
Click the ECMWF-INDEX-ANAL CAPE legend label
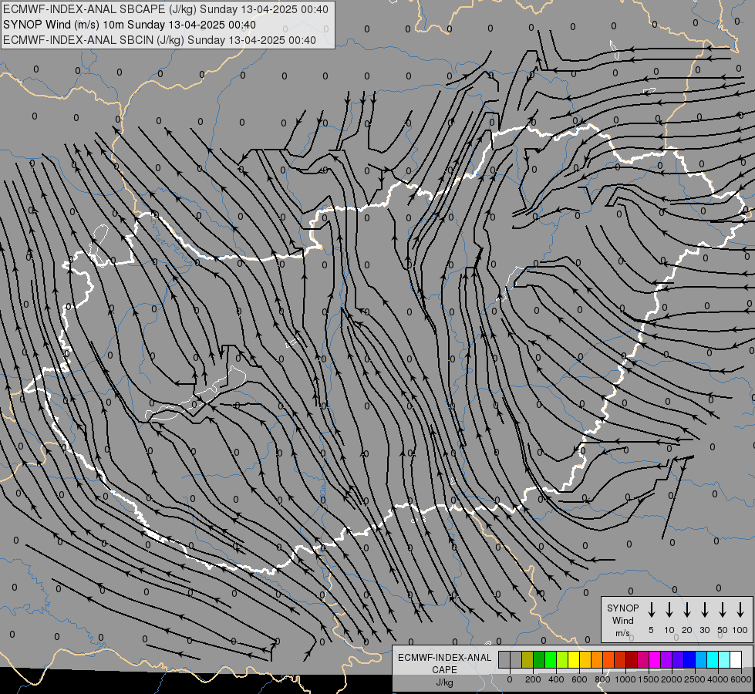coord(444,663)
